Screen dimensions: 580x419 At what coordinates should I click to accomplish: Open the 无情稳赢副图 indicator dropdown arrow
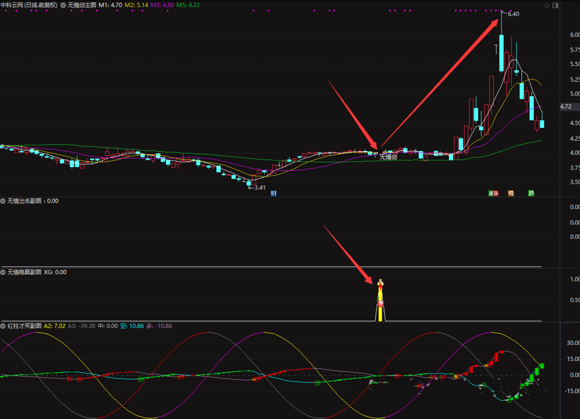(3, 272)
